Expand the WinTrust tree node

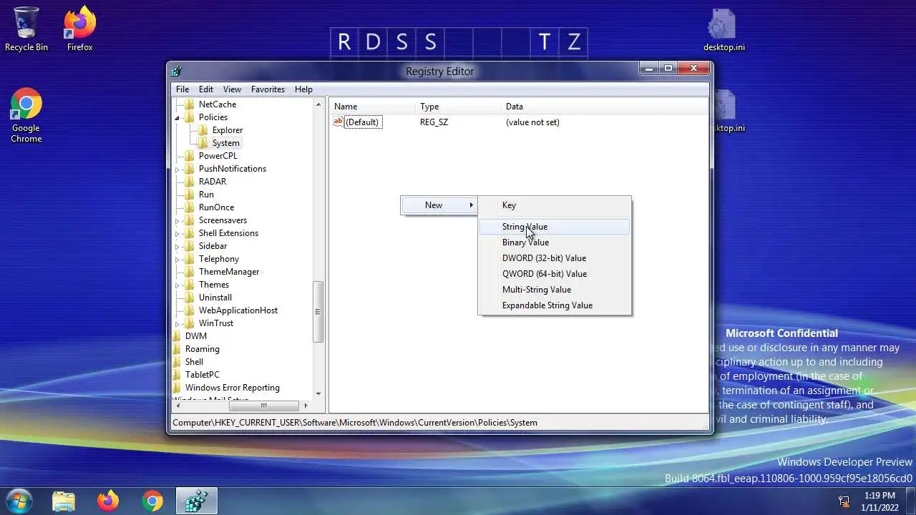click(x=177, y=323)
